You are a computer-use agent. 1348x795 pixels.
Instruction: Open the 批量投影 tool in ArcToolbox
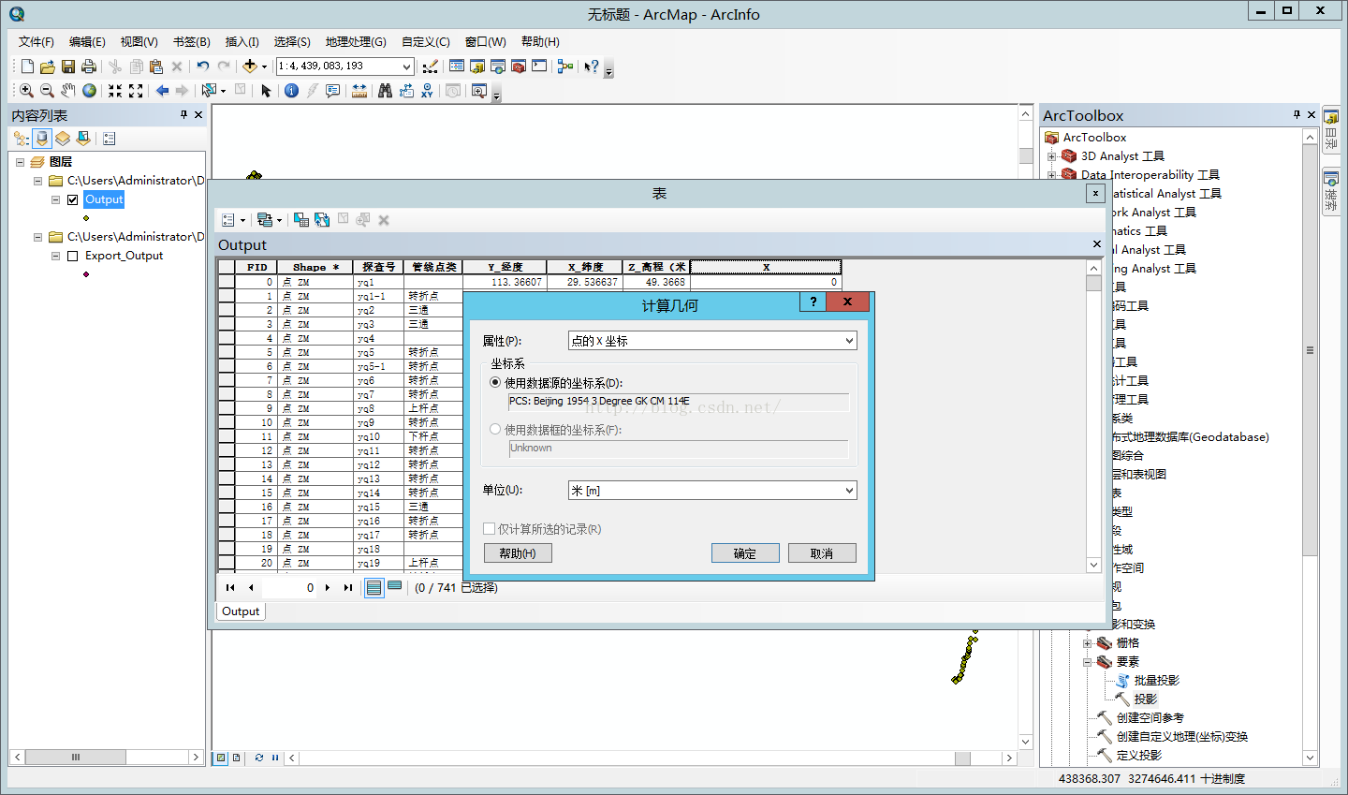click(1157, 681)
